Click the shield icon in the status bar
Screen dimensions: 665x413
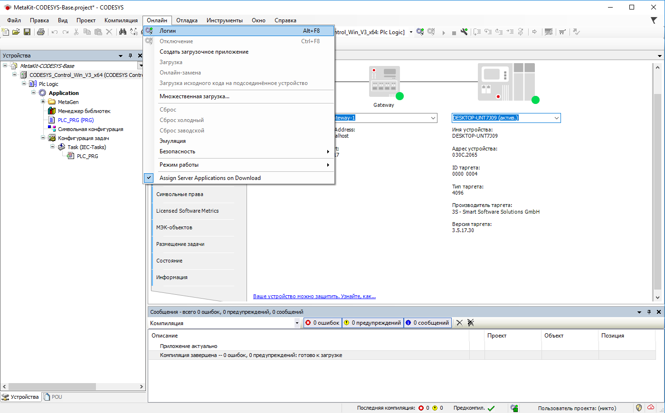click(x=639, y=408)
